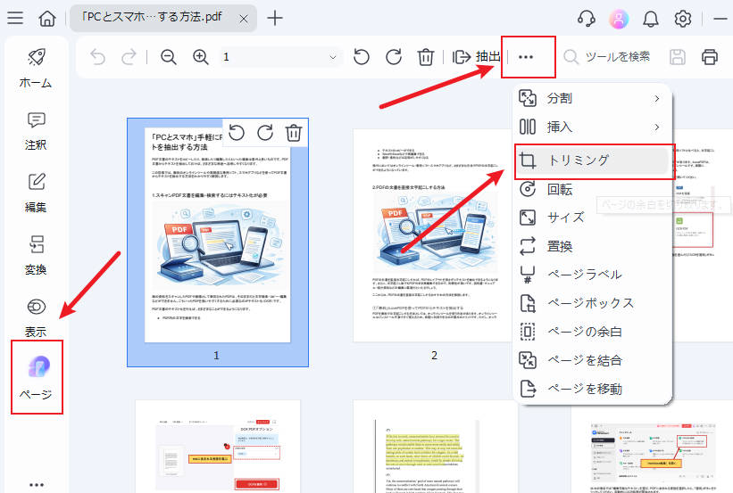Screen dimensions: 733x493
Task: Open ページ in the sidebar
Action: (37, 377)
